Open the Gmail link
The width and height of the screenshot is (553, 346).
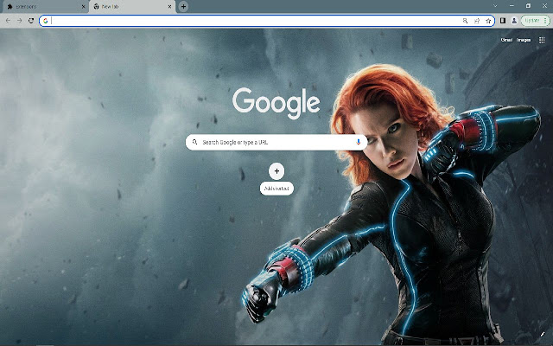point(506,40)
